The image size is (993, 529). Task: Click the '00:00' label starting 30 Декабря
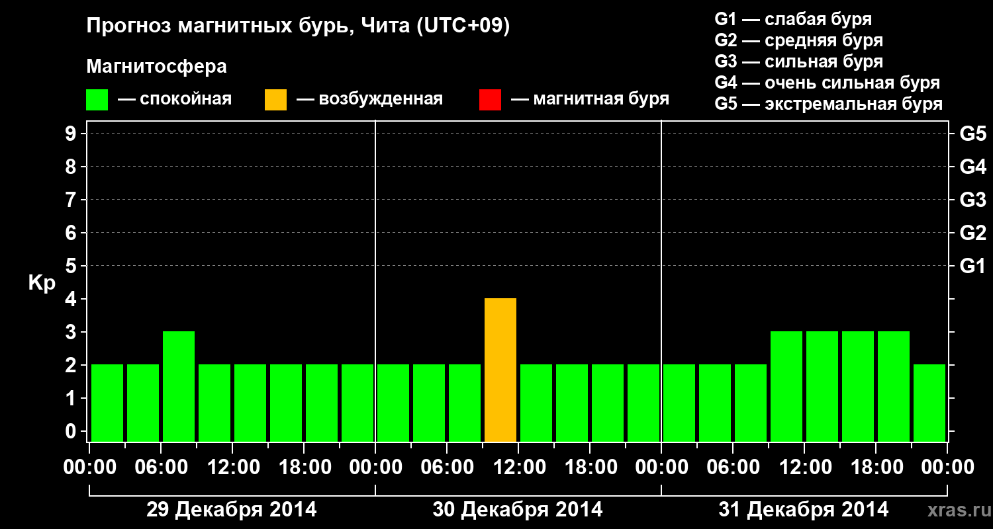(375, 467)
